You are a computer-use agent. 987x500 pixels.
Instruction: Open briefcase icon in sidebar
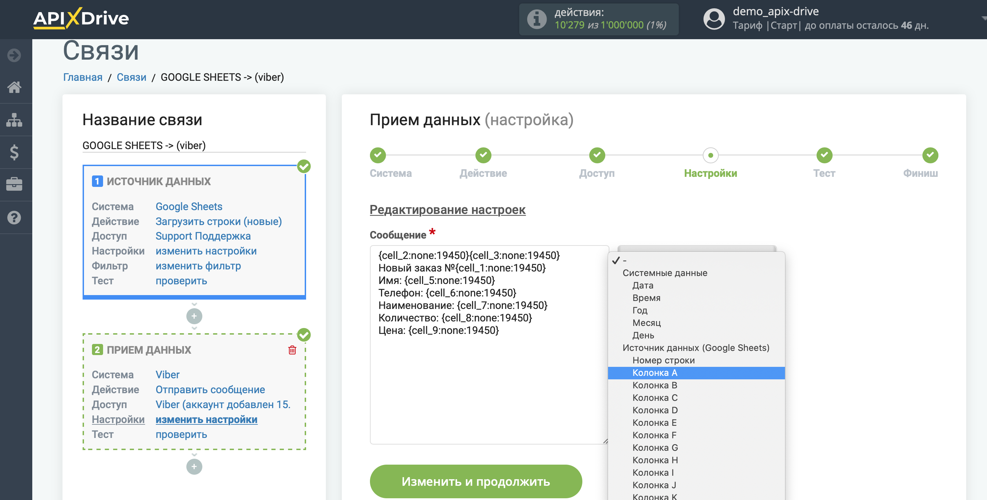point(14,184)
